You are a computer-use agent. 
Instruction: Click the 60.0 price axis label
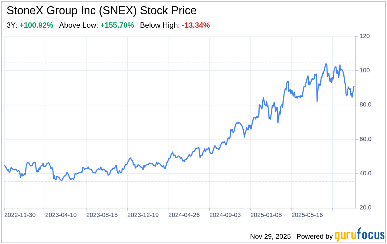(x=365, y=139)
